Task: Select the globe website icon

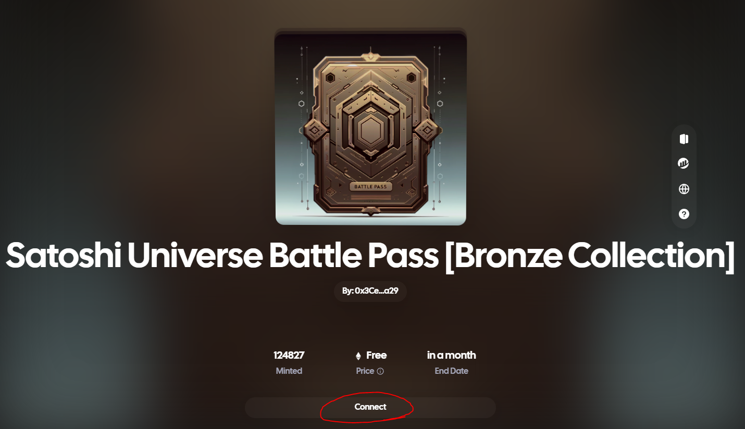Action: pos(684,189)
